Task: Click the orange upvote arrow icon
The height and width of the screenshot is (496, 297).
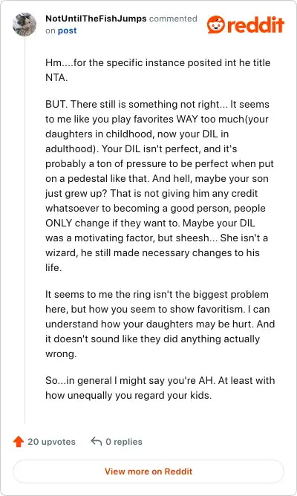Action: coord(19,441)
